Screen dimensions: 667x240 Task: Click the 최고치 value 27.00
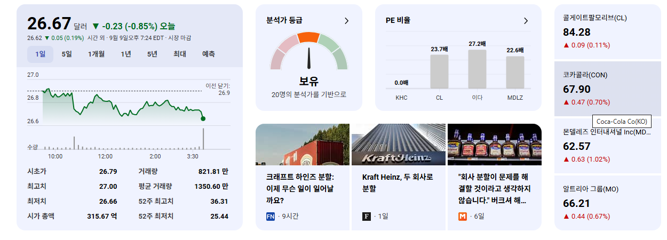[108, 186]
